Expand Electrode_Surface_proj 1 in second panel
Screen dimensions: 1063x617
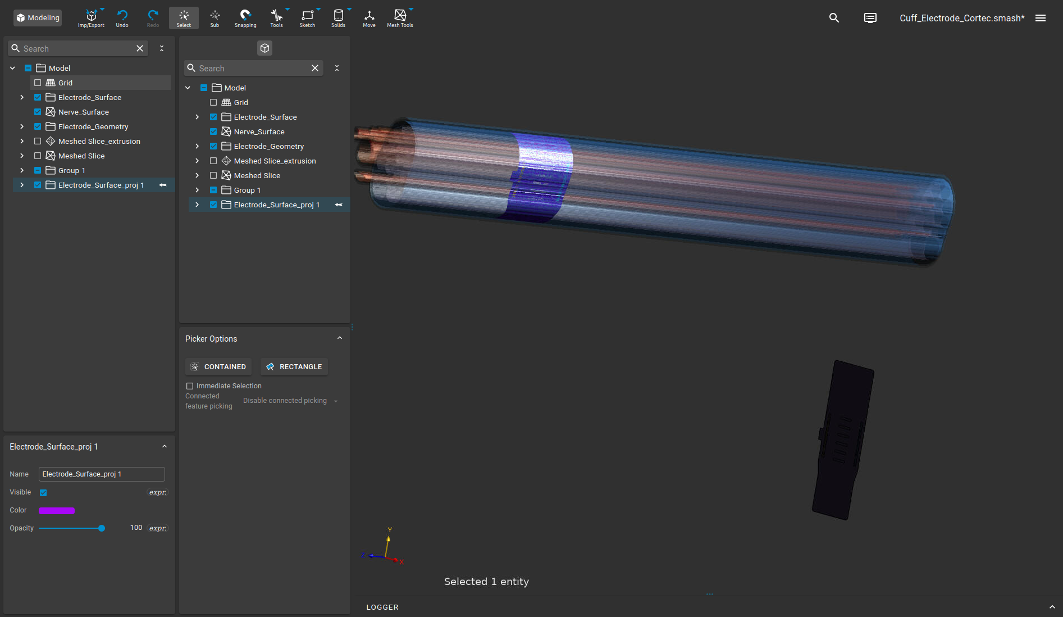click(x=197, y=205)
